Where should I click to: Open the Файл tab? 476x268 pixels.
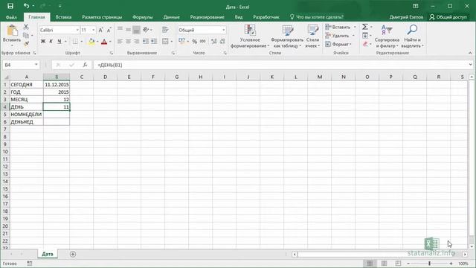pyautogui.click(x=11, y=17)
